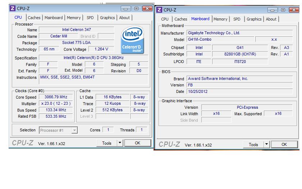Close the left CPU-Z window
The width and height of the screenshot is (302, 189).
(x=147, y=9)
